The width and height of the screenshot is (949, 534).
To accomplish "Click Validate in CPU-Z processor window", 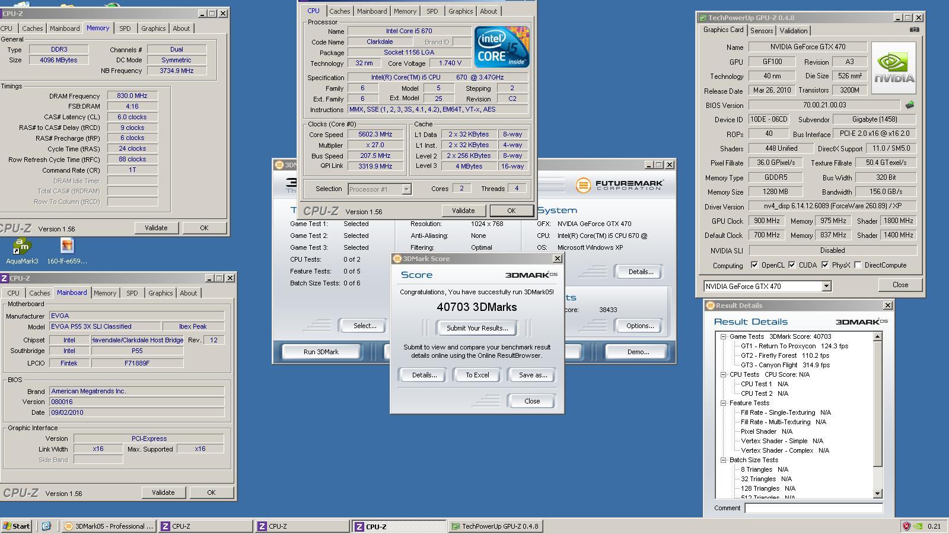I will (x=463, y=211).
